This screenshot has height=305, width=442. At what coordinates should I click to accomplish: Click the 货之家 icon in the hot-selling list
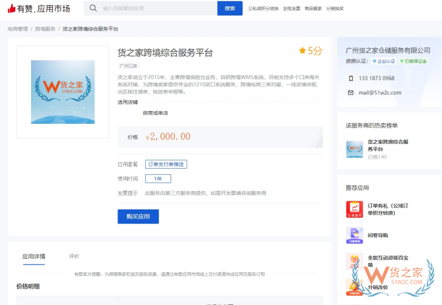coord(354,150)
